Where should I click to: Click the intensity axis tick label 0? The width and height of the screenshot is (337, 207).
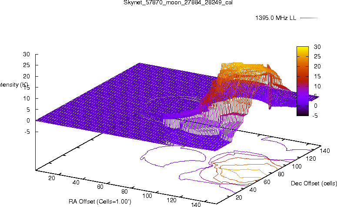pyautogui.click(x=28, y=120)
